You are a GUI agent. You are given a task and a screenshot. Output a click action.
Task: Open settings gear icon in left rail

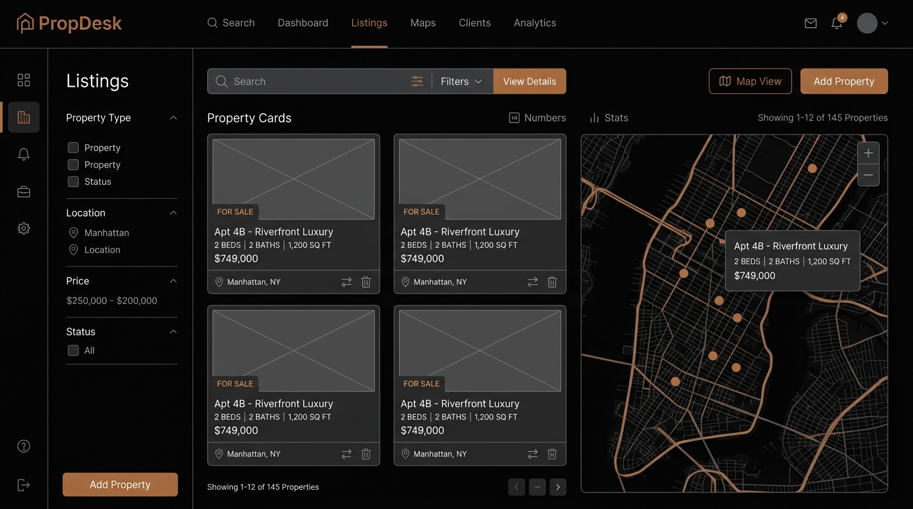click(x=24, y=229)
